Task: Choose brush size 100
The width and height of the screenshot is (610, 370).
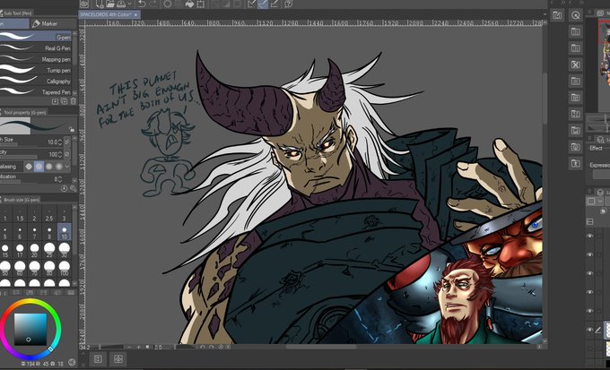Action: tap(65, 268)
